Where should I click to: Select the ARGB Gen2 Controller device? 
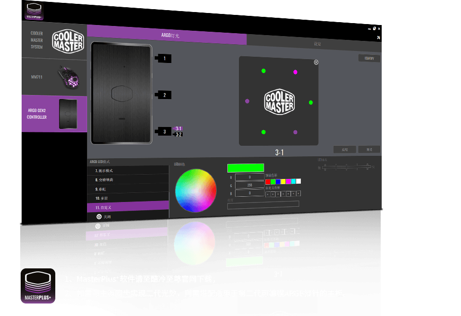point(54,114)
